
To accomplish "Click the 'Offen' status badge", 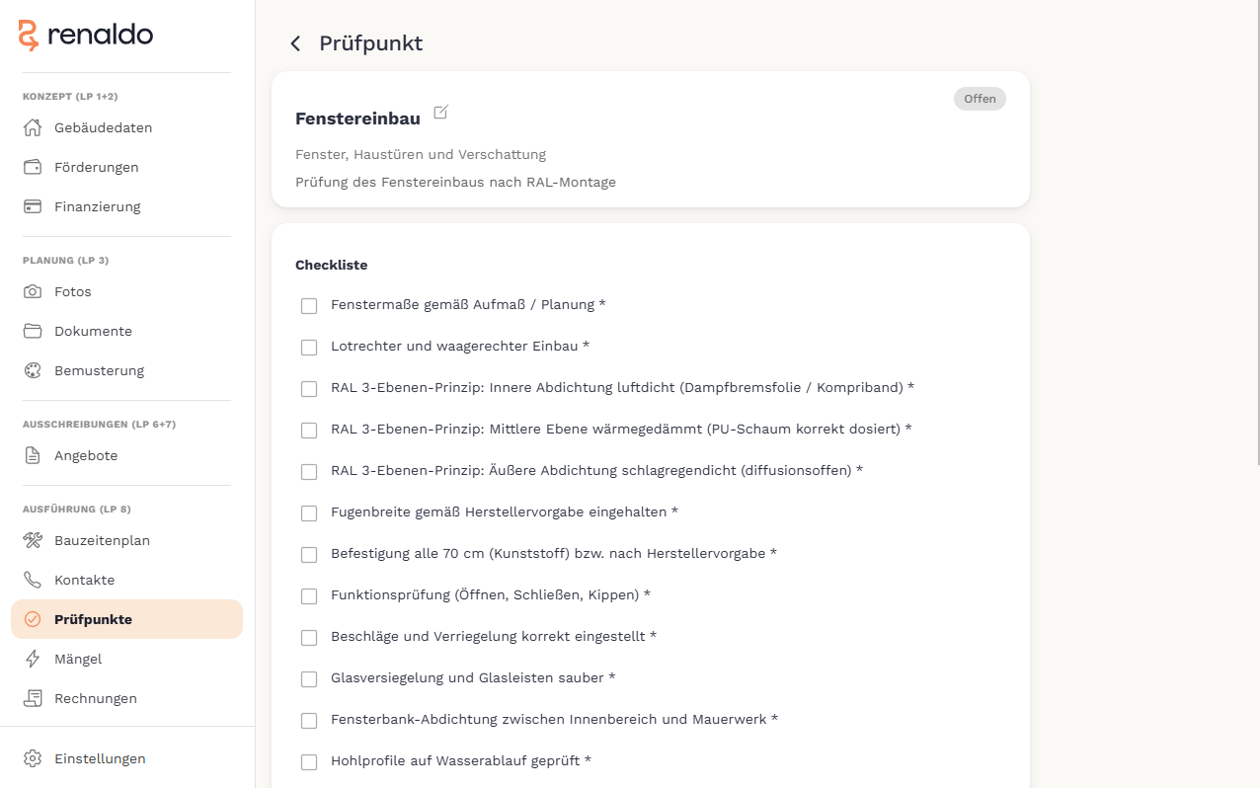I will (980, 99).
